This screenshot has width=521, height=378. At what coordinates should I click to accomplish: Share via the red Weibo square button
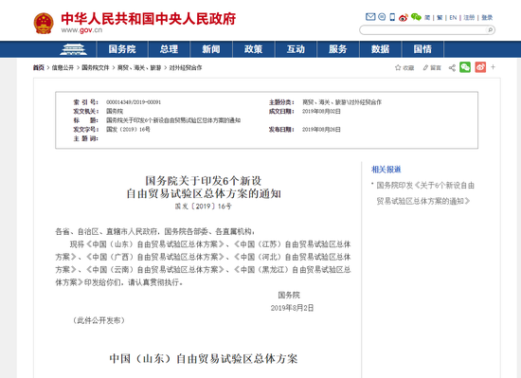pos(480,67)
